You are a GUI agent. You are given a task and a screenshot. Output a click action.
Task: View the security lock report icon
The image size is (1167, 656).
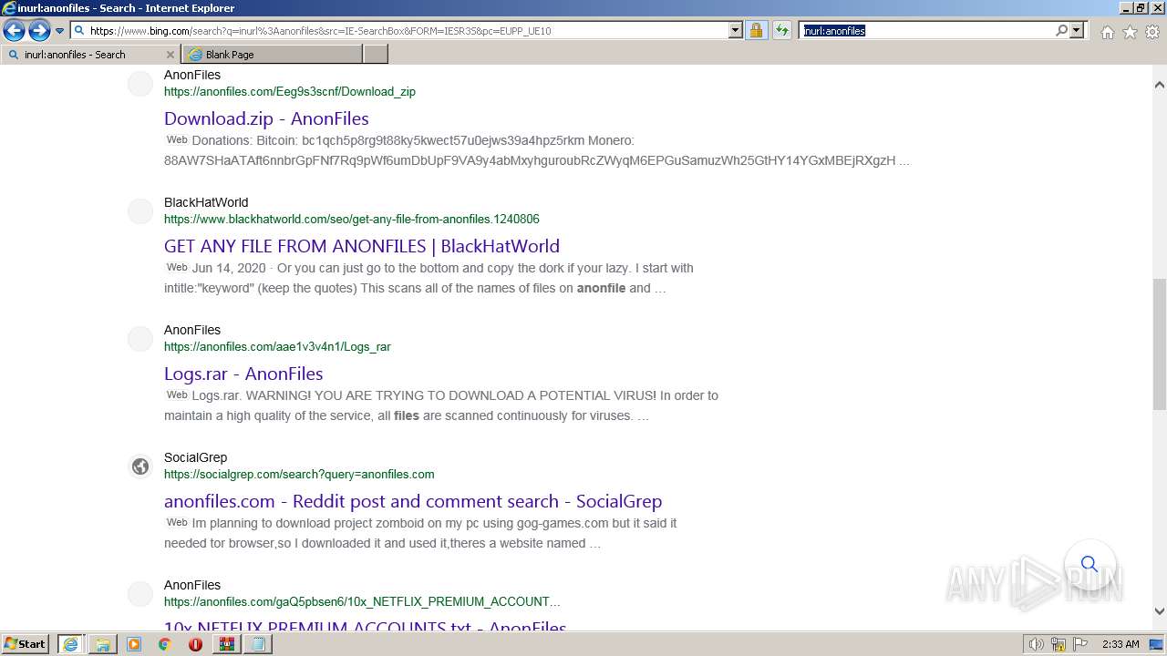tap(756, 30)
